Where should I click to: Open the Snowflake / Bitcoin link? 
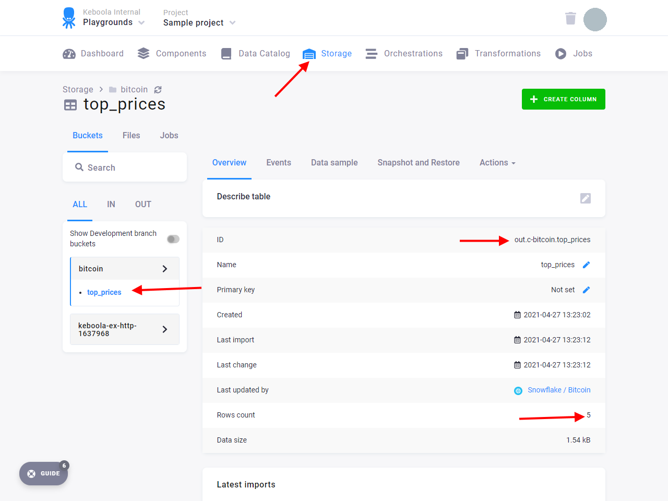tap(559, 390)
